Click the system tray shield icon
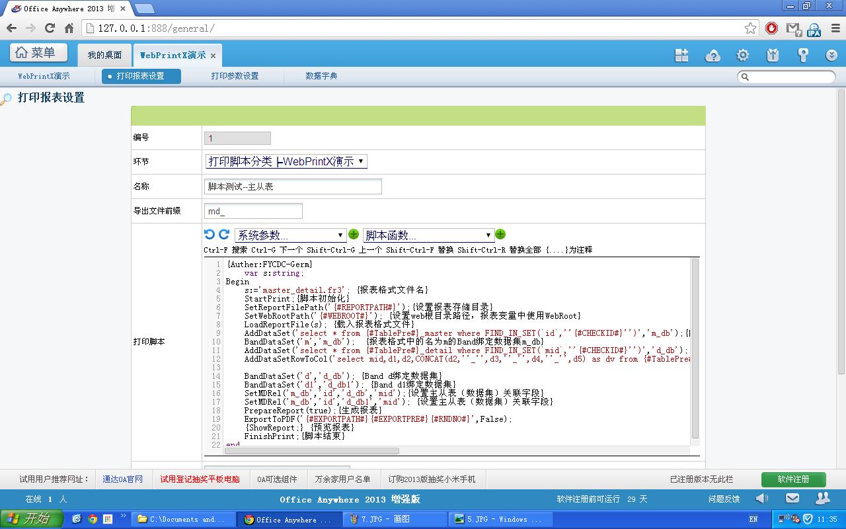The height and width of the screenshot is (529, 846). pyautogui.click(x=807, y=519)
